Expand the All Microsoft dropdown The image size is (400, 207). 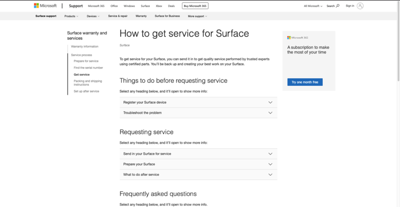click(313, 6)
